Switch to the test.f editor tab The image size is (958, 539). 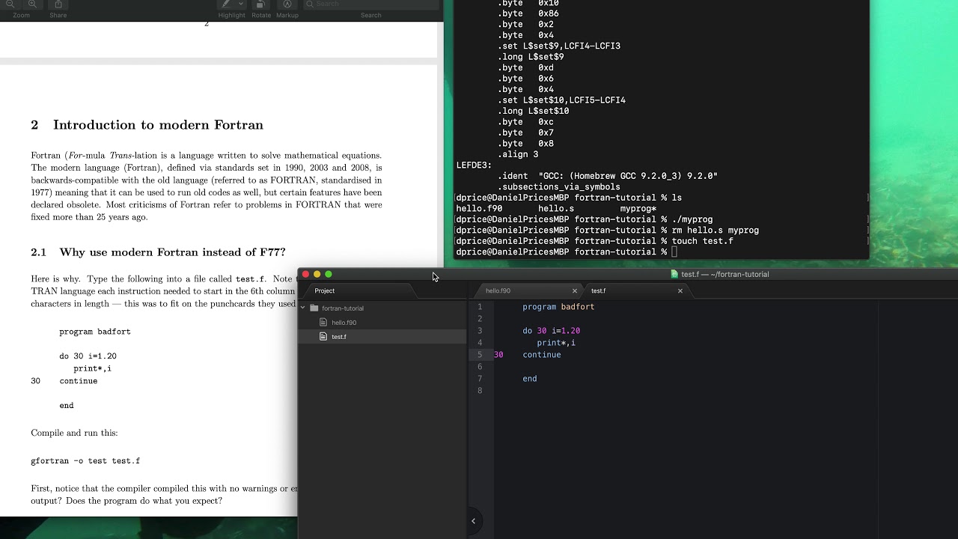[598, 290]
